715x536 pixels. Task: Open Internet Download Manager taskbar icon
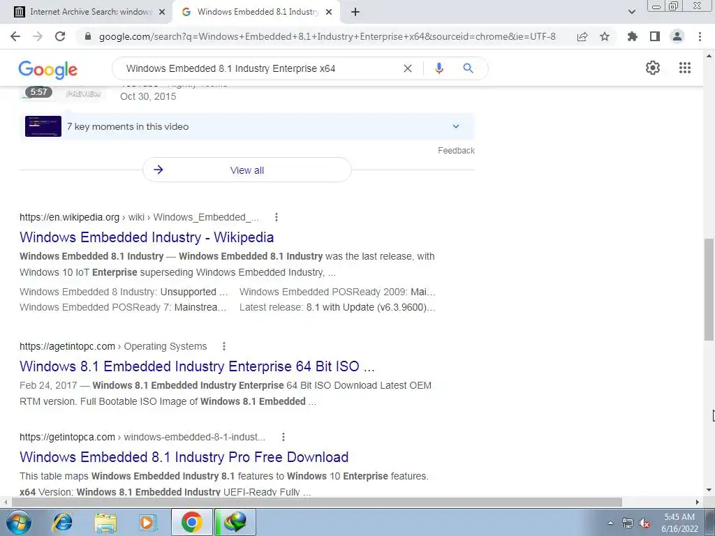point(235,522)
